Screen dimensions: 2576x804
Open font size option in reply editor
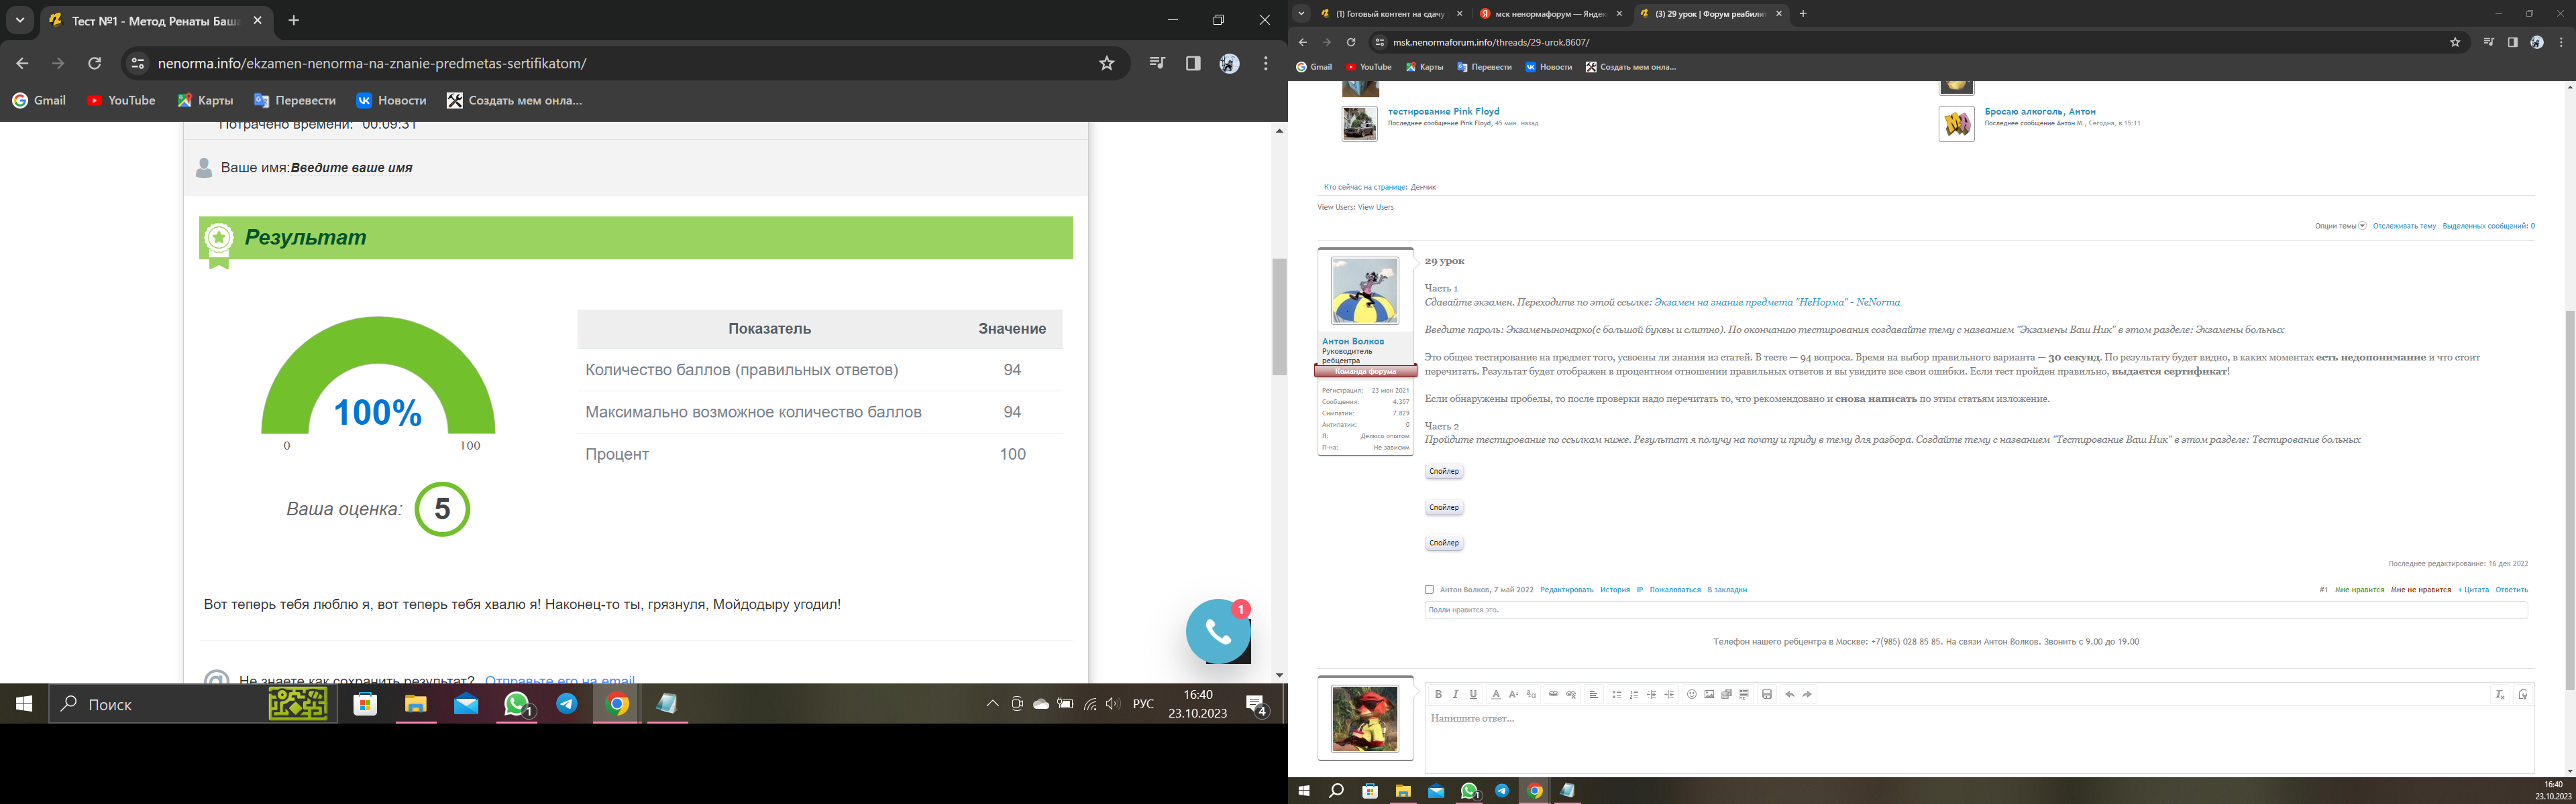tap(1513, 694)
